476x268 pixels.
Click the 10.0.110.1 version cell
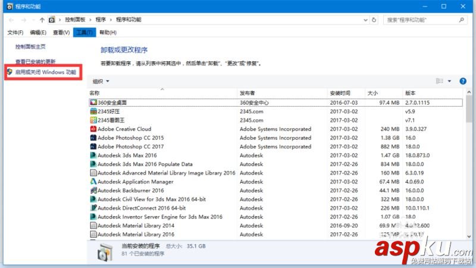(418, 208)
